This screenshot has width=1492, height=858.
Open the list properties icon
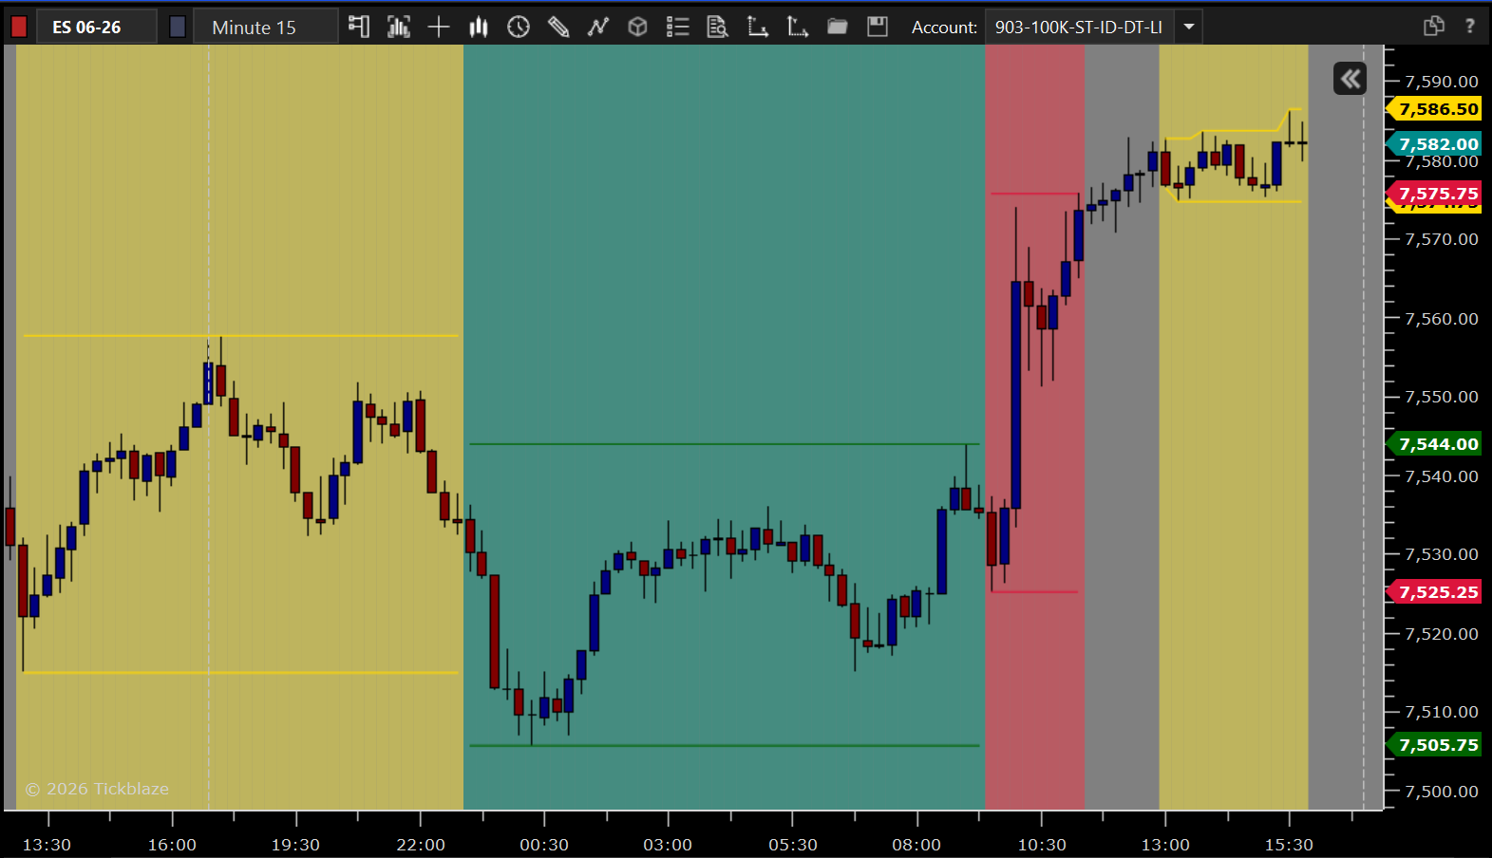[678, 27]
